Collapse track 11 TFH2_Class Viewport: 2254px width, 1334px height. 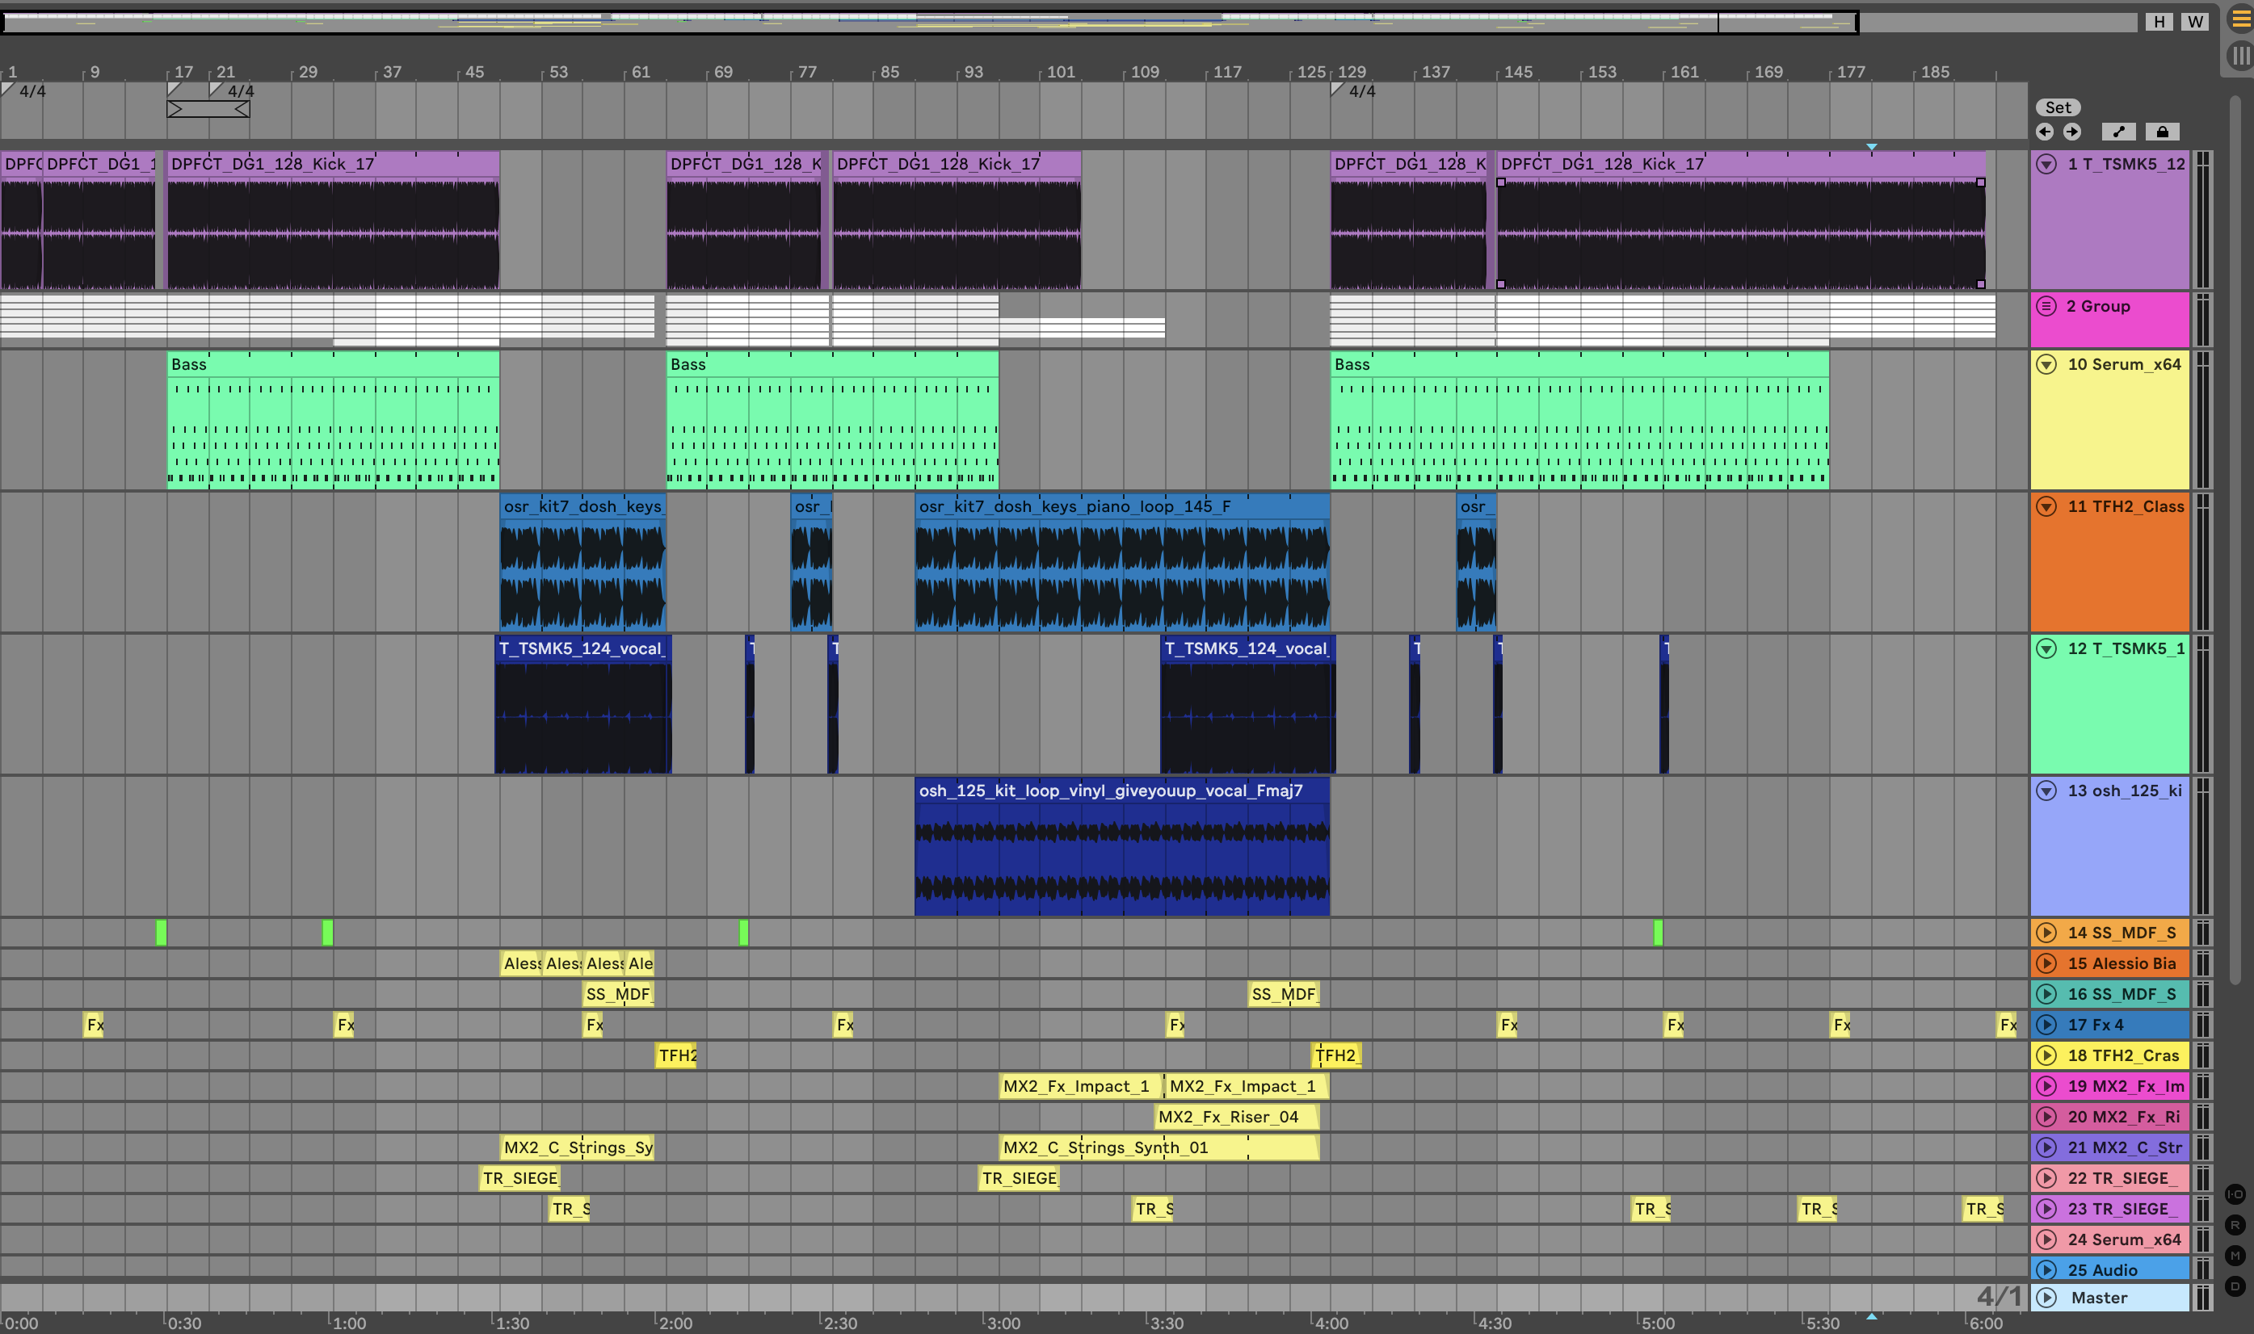2047,506
